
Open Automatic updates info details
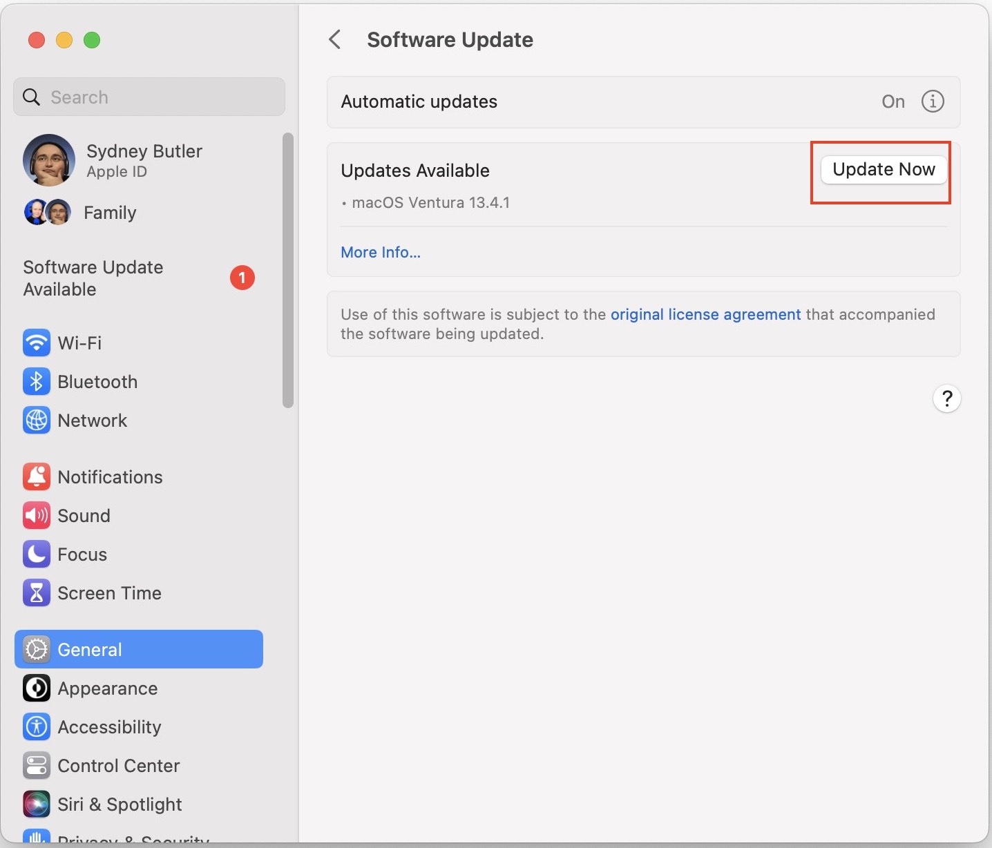pyautogui.click(x=932, y=102)
